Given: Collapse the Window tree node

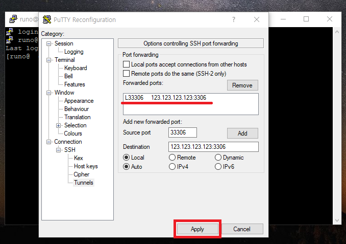Looking at the screenshot, I should point(48,93).
